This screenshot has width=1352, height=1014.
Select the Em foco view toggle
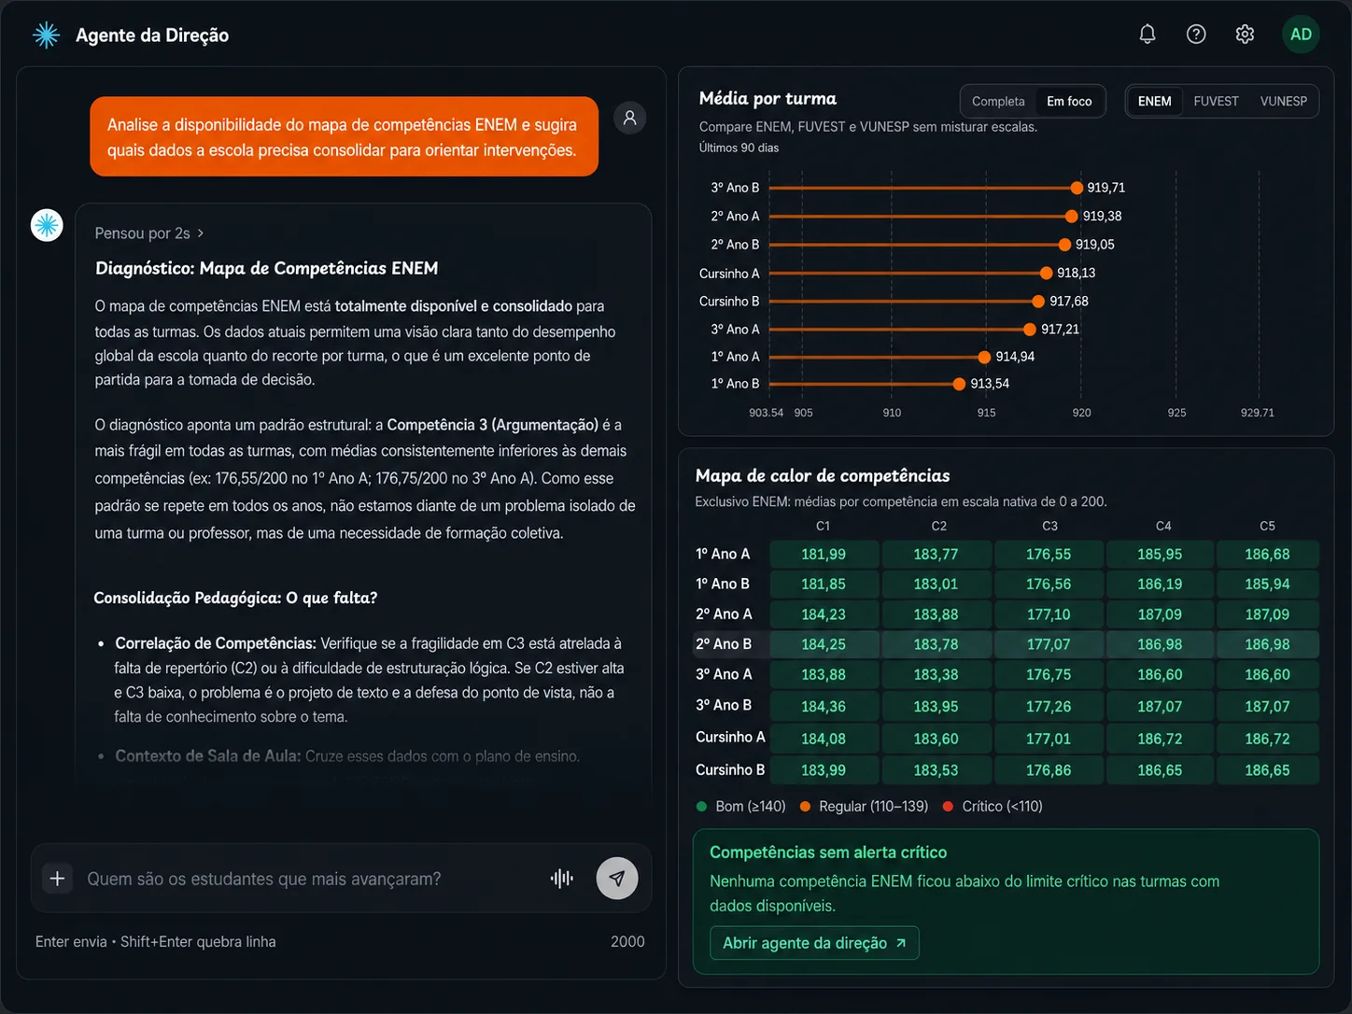tap(1069, 102)
